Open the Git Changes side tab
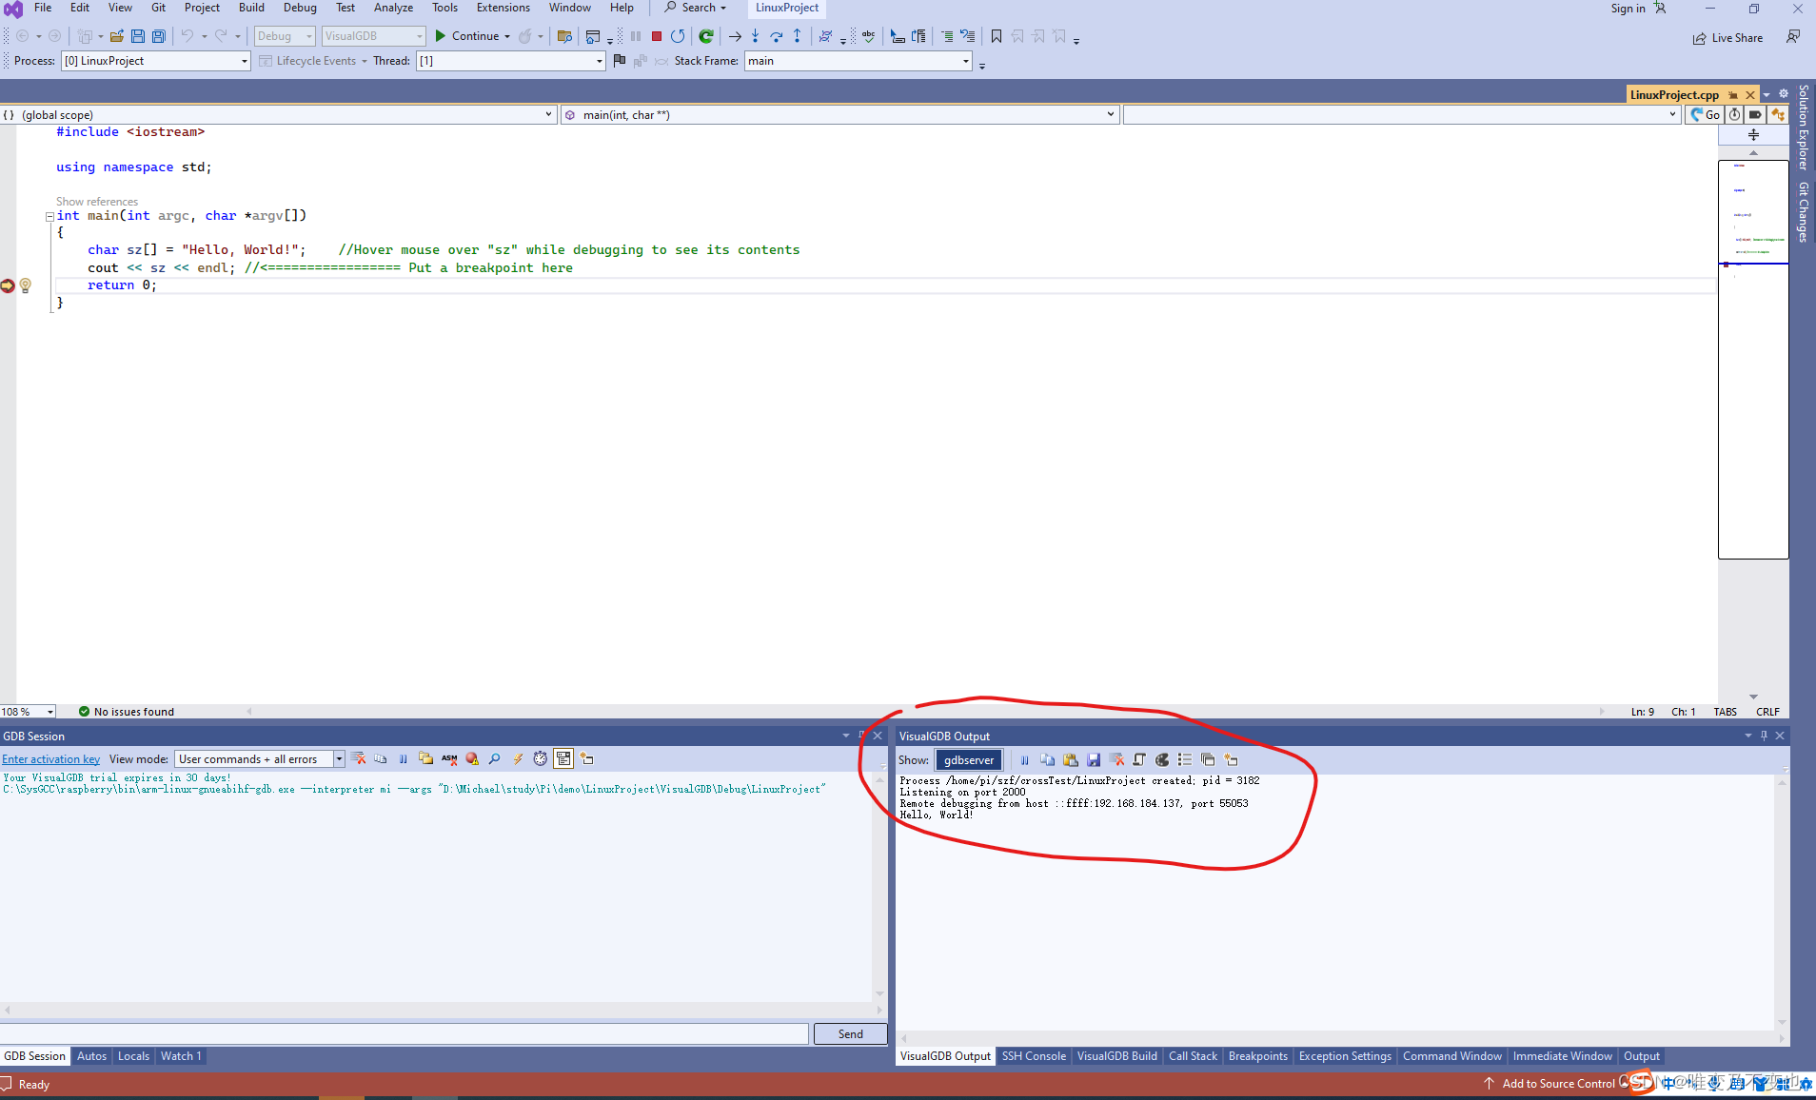Image resolution: width=1816 pixels, height=1100 pixels. [x=1803, y=211]
